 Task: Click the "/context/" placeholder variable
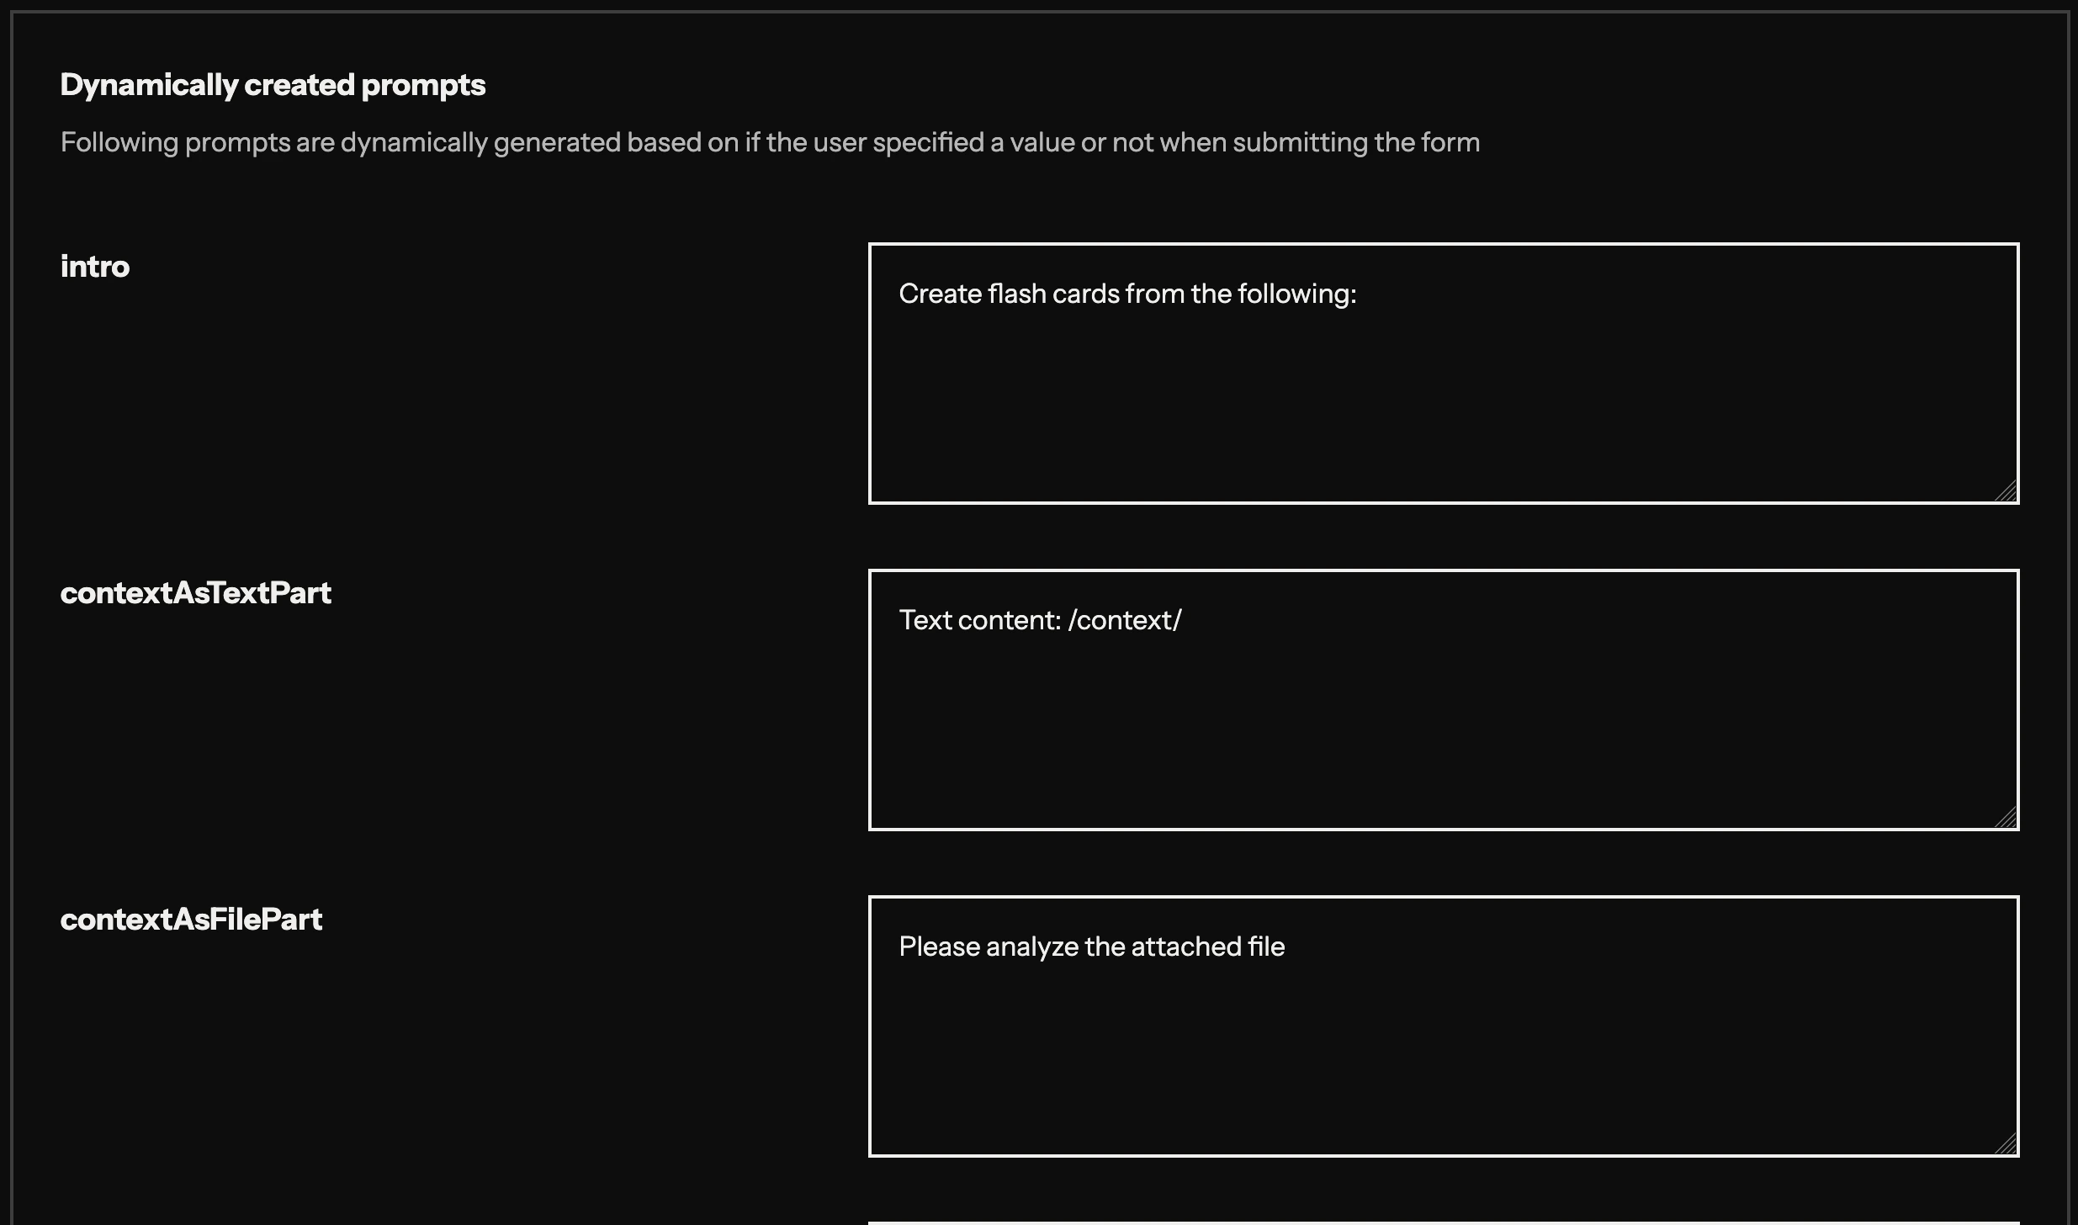point(1125,620)
